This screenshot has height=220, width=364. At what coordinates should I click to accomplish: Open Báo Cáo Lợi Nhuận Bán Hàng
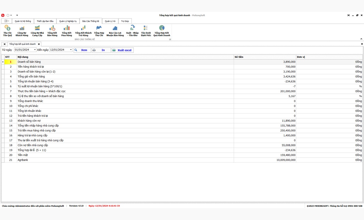[115, 31]
